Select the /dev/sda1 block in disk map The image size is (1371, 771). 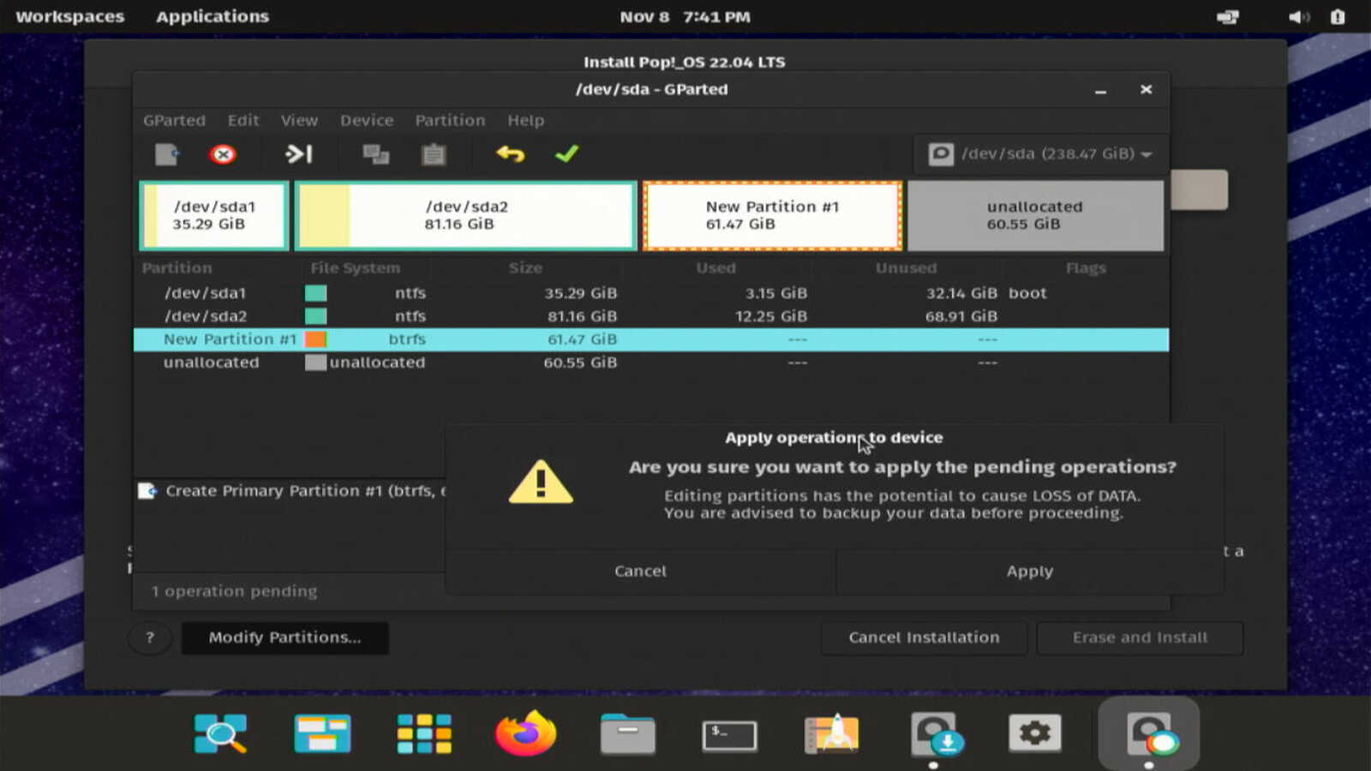click(x=214, y=216)
